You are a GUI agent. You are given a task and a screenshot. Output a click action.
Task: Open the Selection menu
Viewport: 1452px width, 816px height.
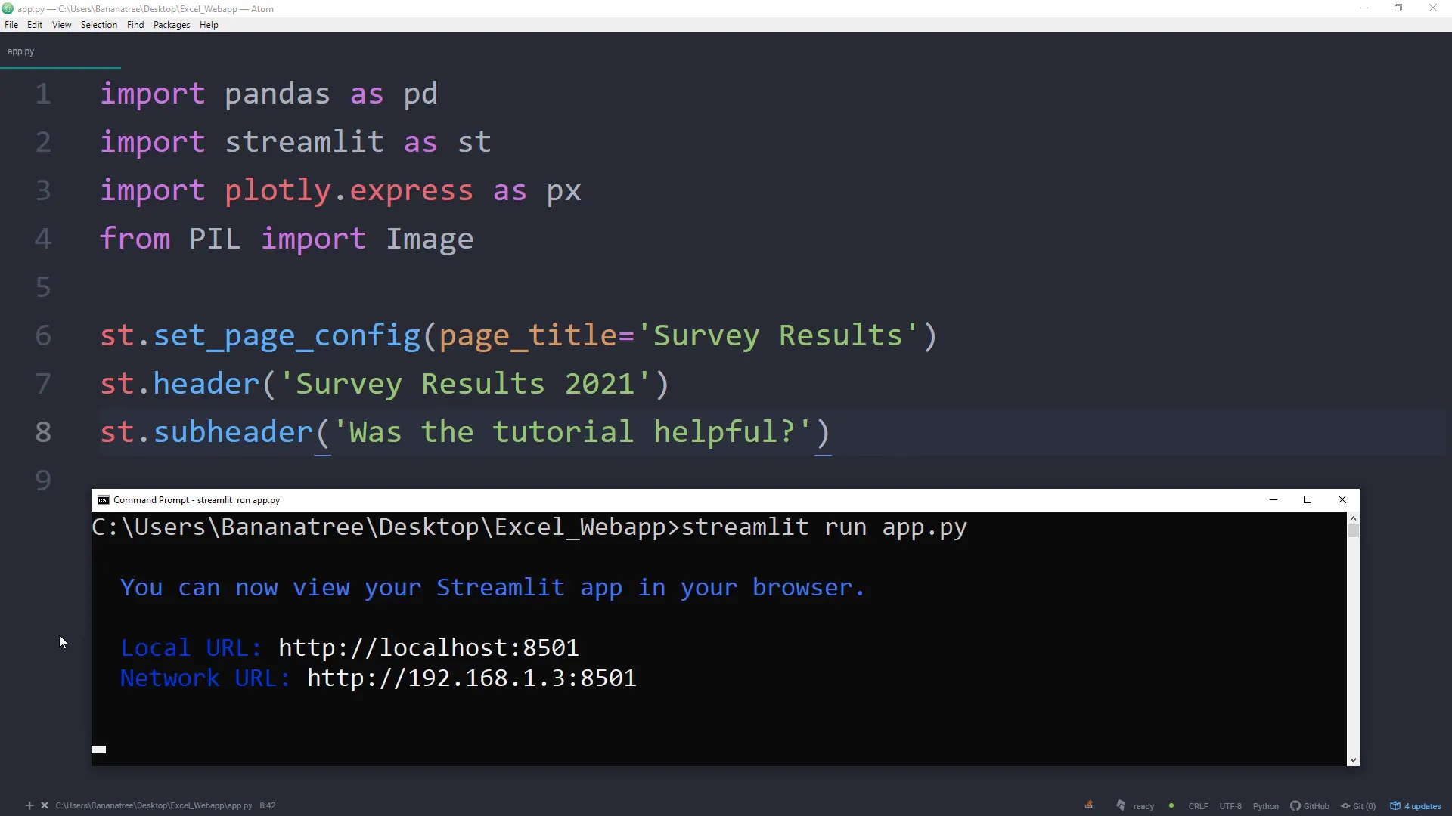coord(99,25)
